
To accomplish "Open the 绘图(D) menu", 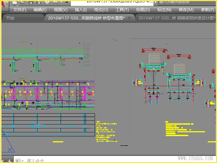I will click(x=143, y=10).
